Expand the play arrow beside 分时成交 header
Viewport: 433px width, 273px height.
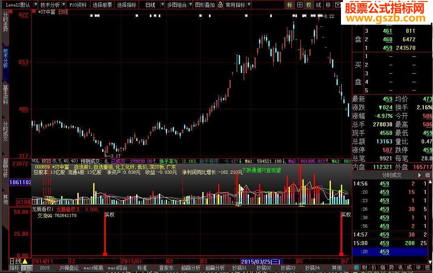click(420, 175)
